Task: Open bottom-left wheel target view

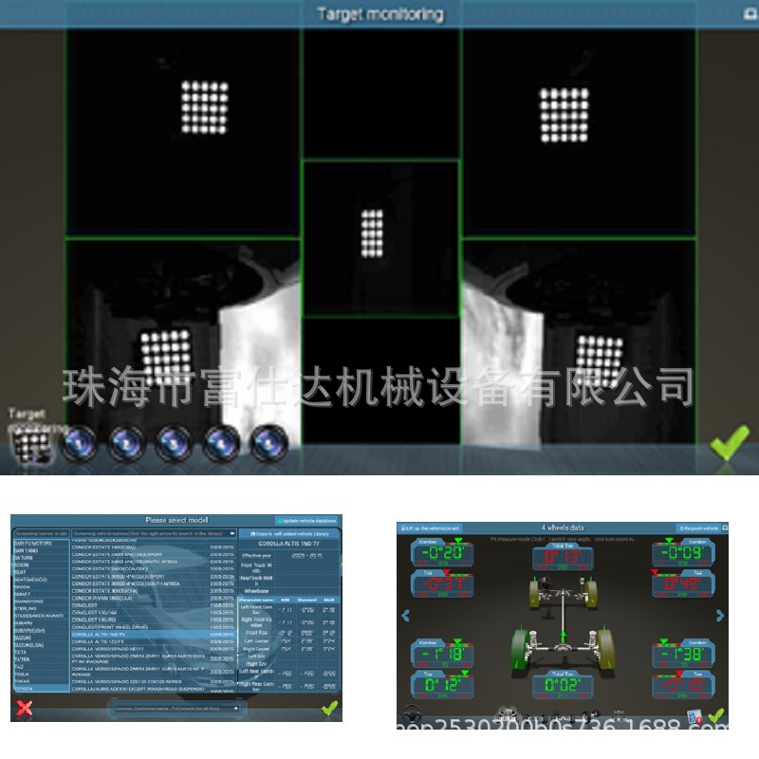Action: pyautogui.click(x=182, y=341)
